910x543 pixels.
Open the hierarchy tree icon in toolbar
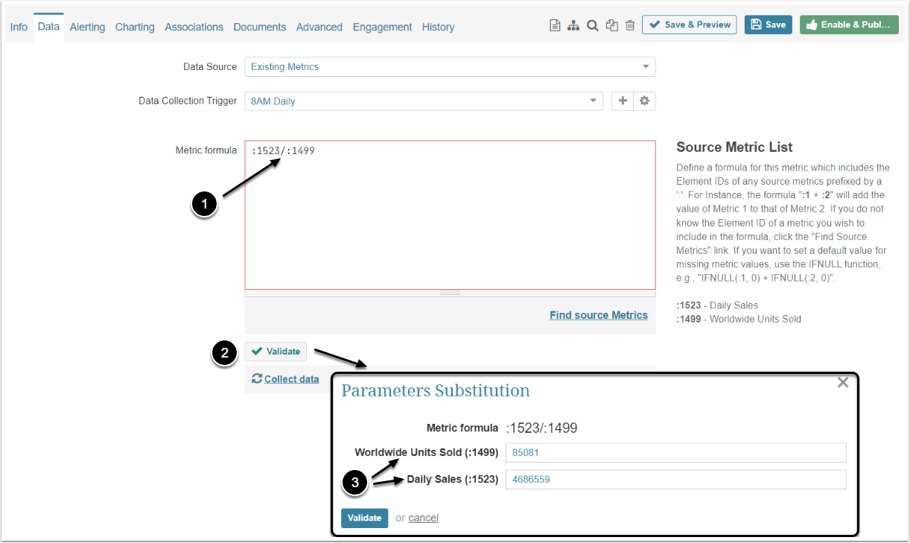point(573,25)
